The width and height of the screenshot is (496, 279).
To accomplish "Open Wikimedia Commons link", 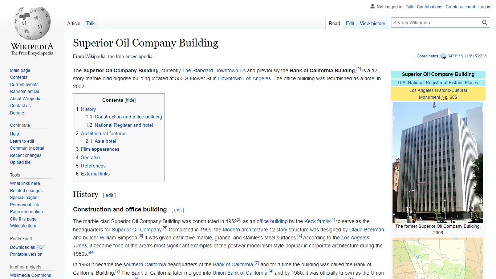I will point(31,275).
